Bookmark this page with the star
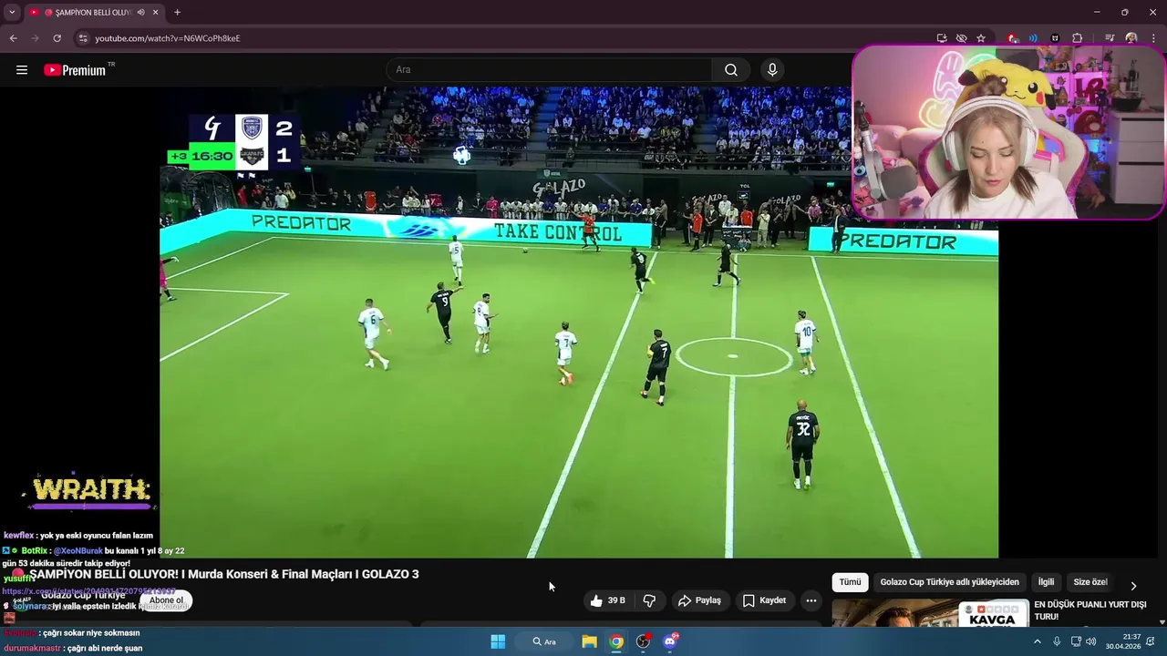 click(981, 38)
